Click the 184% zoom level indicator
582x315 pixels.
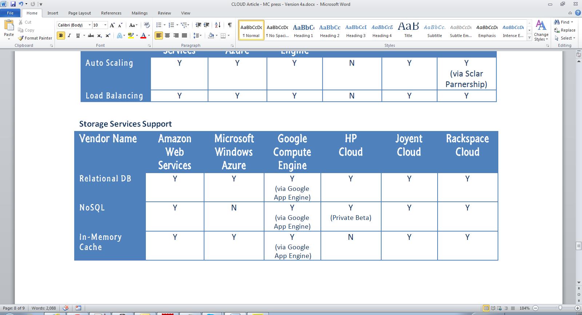pyautogui.click(x=525, y=308)
